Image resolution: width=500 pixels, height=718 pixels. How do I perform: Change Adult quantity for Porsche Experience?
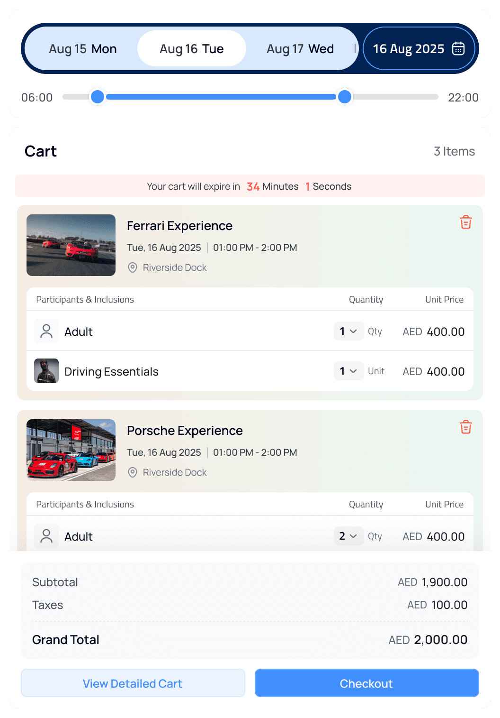click(348, 536)
